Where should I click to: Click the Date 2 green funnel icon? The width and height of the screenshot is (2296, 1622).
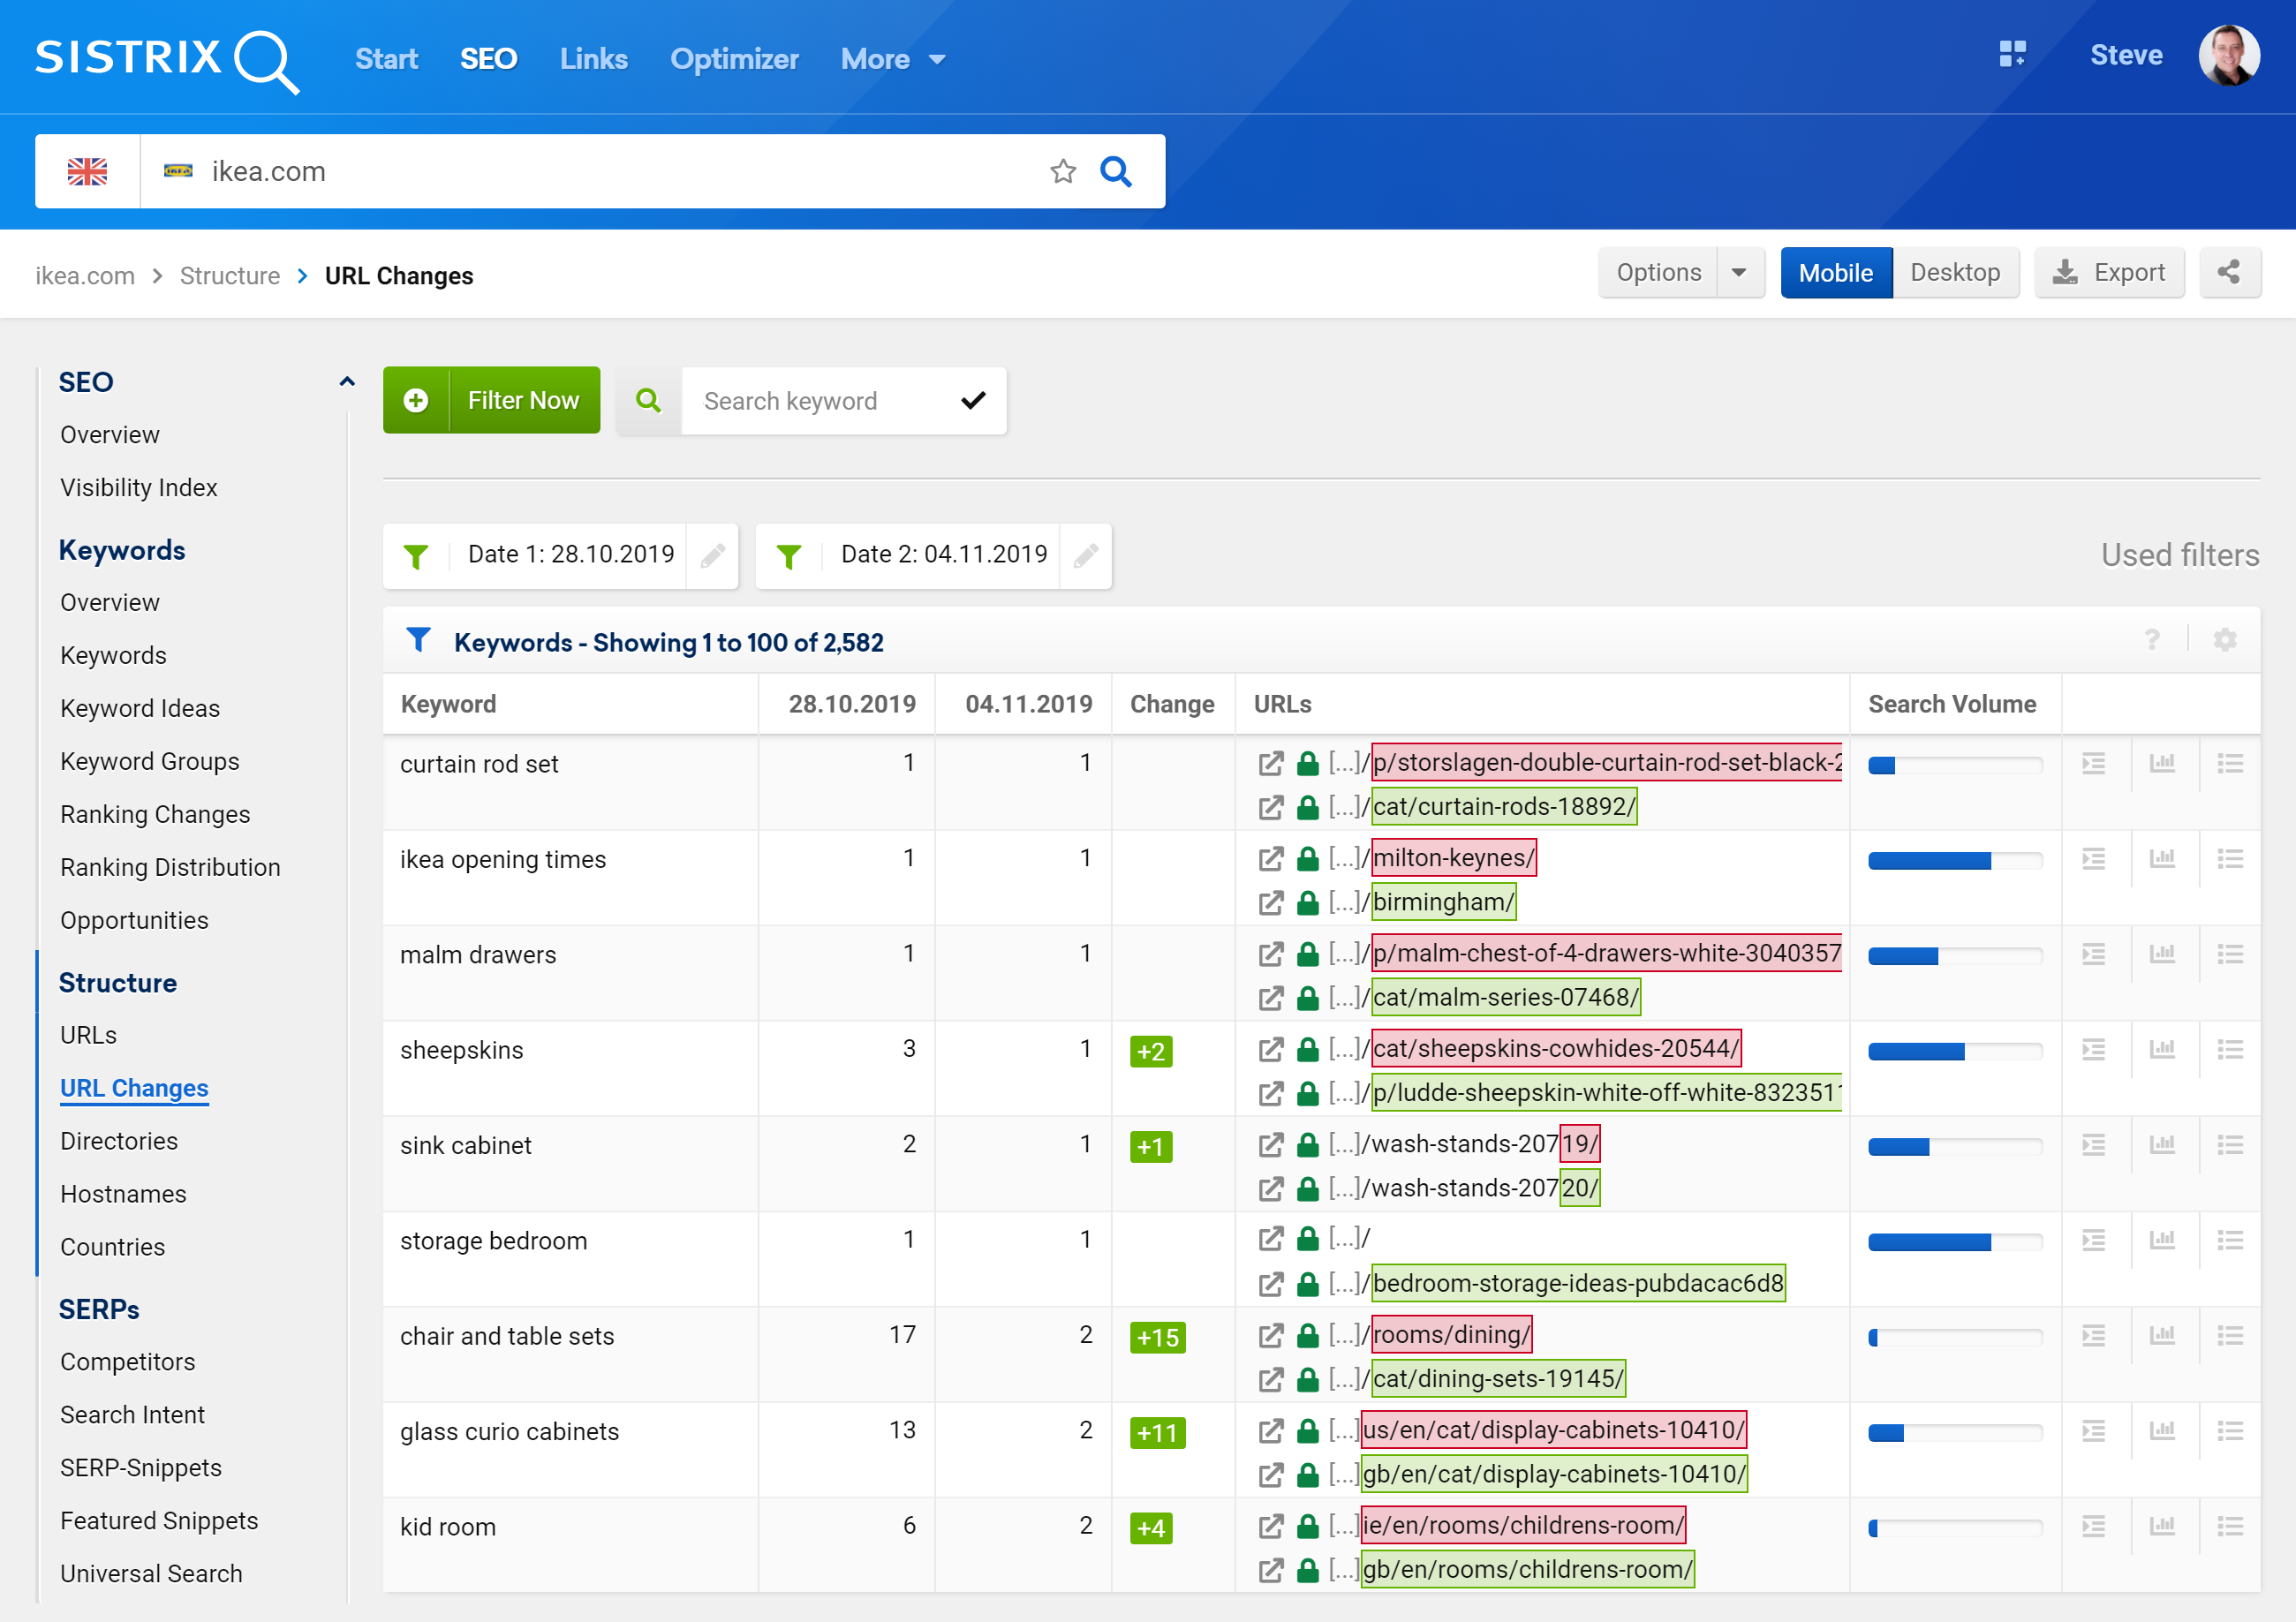[789, 555]
